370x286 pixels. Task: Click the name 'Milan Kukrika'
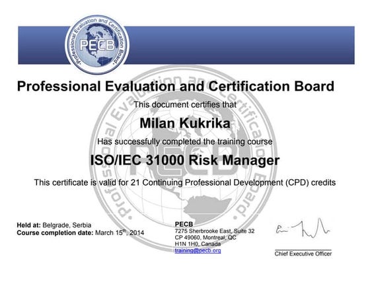[185, 123]
